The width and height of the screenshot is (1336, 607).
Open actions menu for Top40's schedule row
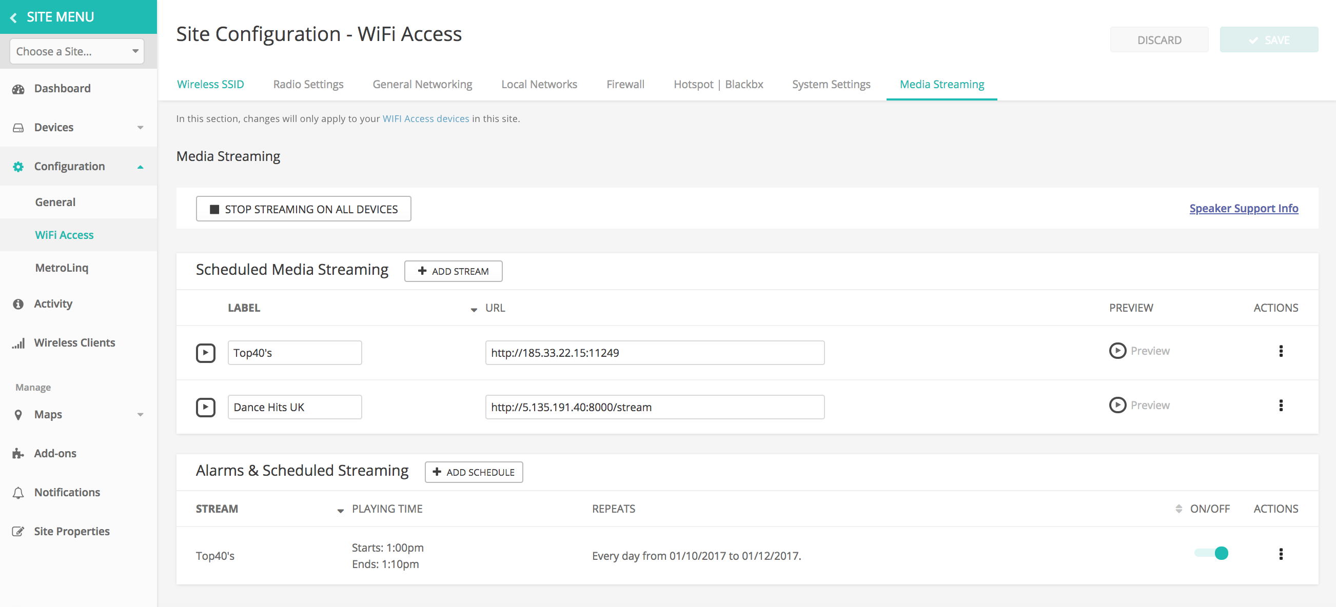click(x=1281, y=554)
